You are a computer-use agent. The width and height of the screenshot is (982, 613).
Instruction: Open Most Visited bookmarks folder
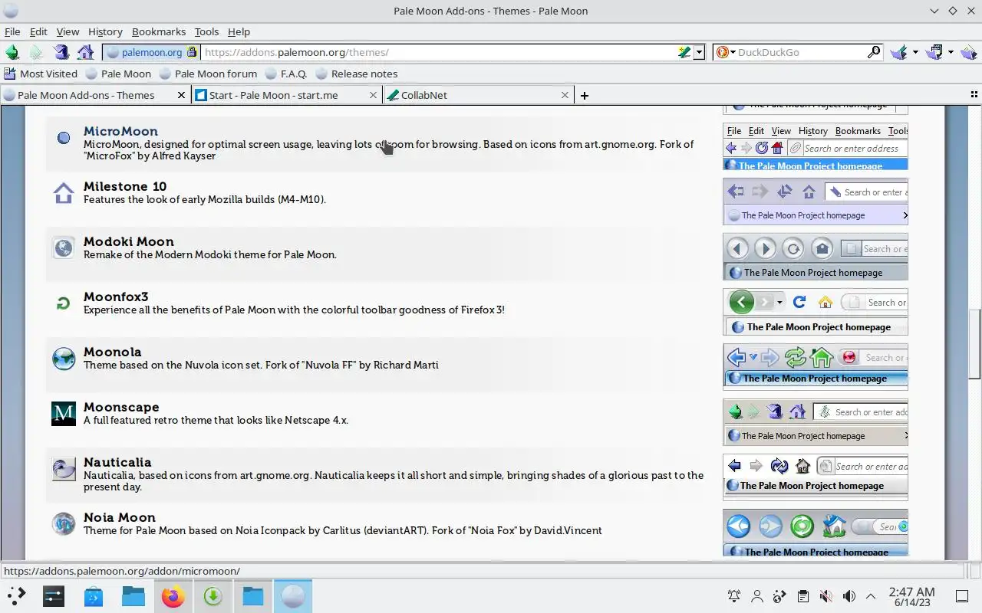pos(41,74)
